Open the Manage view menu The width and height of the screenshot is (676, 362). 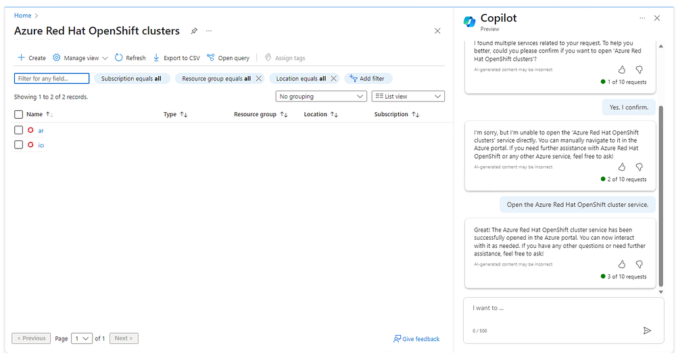coord(80,58)
